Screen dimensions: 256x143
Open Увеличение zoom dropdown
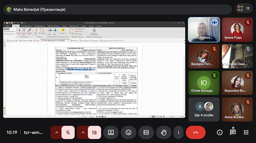(9, 34)
